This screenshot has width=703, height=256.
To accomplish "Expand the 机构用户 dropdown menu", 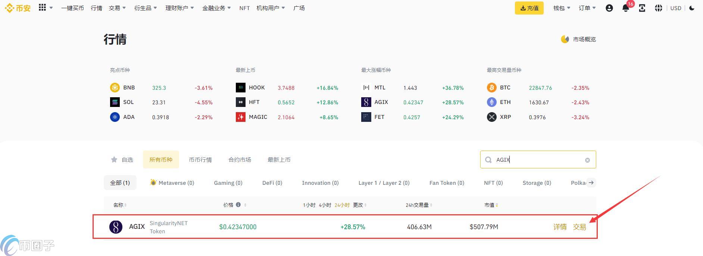I will tap(271, 8).
